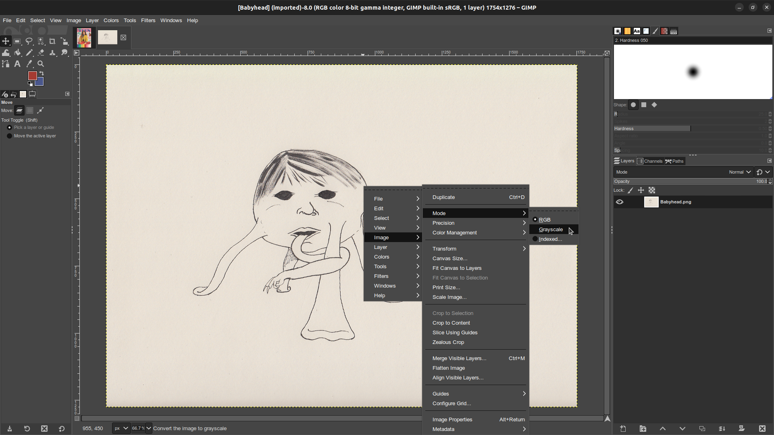Open the layer Mode dropdown

[x=739, y=172]
